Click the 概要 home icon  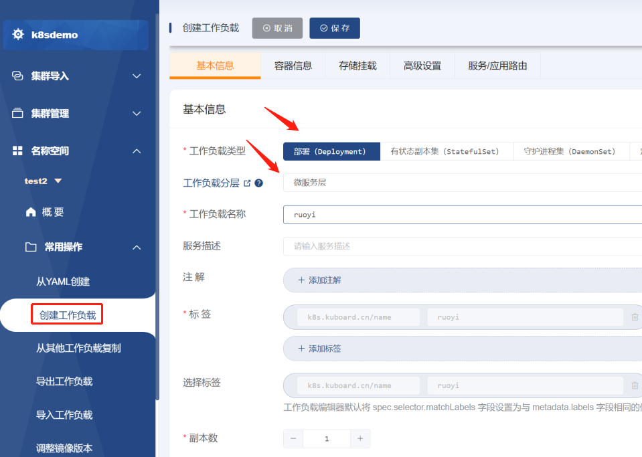click(x=31, y=212)
